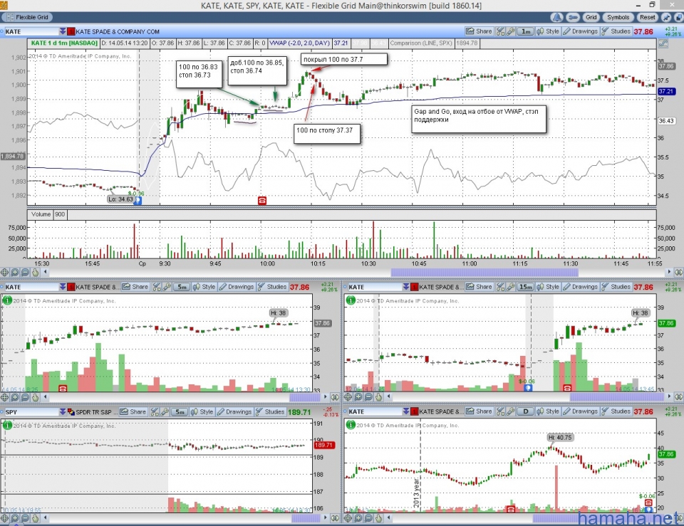Click green info icon on daily KATE chart
Screen dimensions: 684x526
pyautogui.click(x=351, y=425)
